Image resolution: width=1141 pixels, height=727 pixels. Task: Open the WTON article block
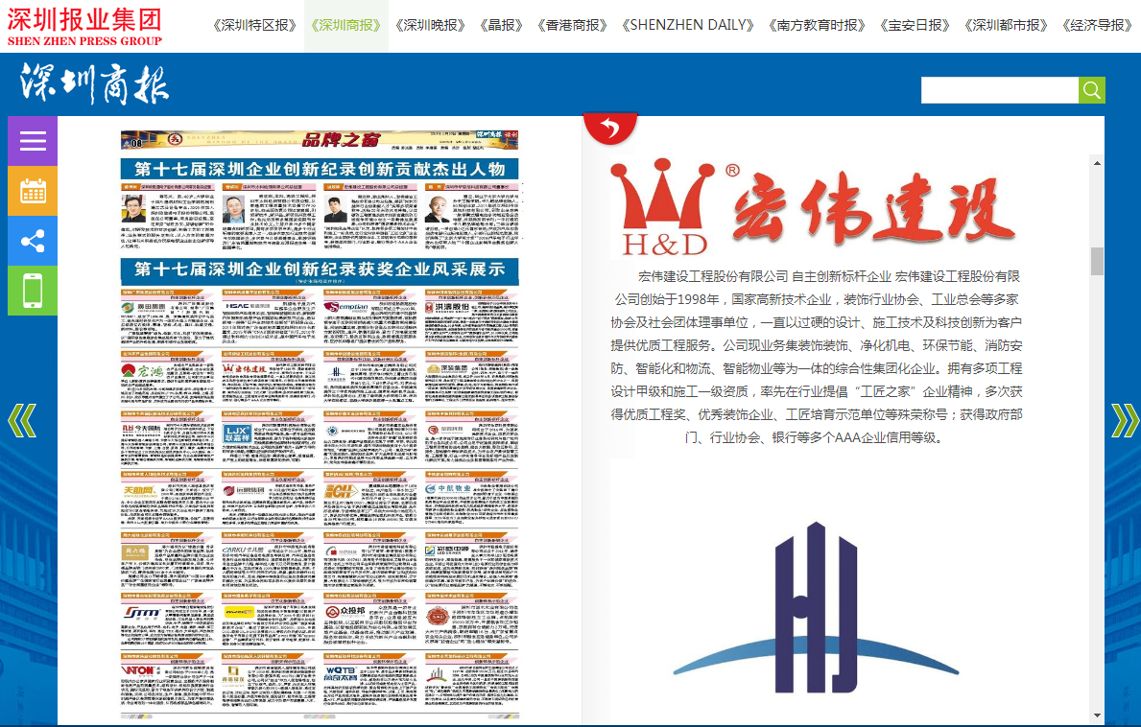[167, 680]
